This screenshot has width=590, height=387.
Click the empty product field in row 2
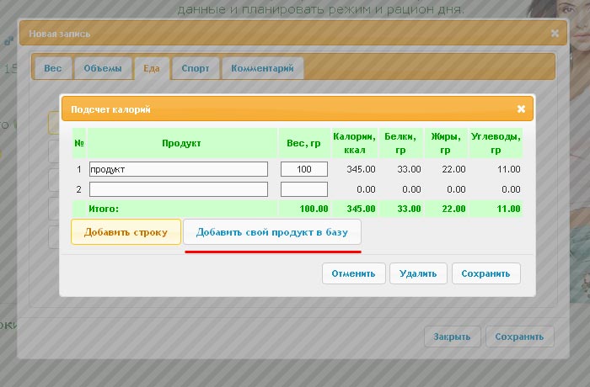(x=178, y=189)
